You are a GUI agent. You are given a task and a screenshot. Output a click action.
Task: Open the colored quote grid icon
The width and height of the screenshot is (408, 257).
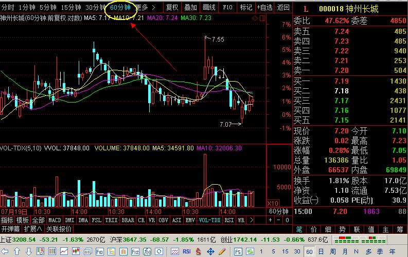52,251
